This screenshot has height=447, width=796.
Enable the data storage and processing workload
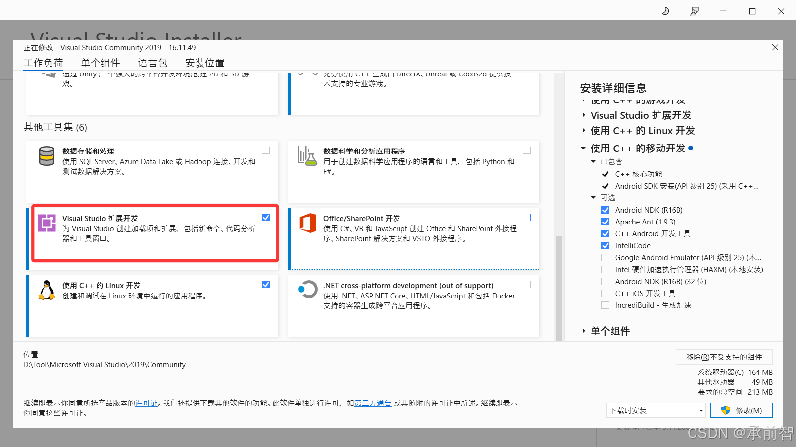pyautogui.click(x=266, y=150)
